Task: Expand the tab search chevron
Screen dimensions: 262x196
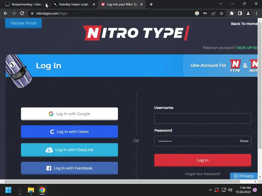Action: [221, 4]
